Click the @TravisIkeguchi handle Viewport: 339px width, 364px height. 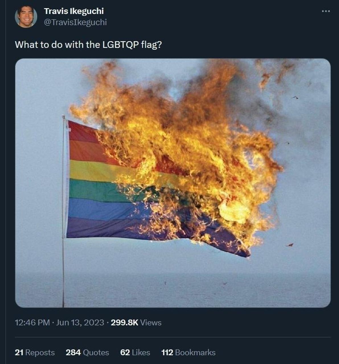[75, 22]
